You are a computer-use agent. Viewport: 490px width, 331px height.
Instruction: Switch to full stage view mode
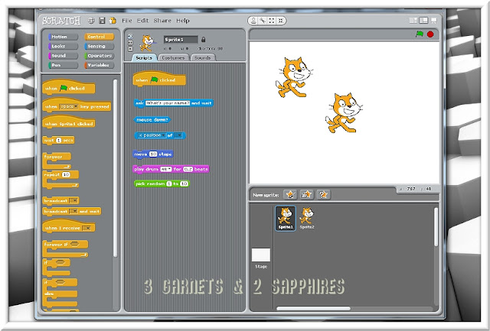click(423, 21)
